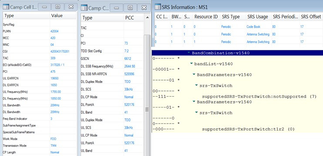Select the UL EARFCN value 19650

point(54,78)
